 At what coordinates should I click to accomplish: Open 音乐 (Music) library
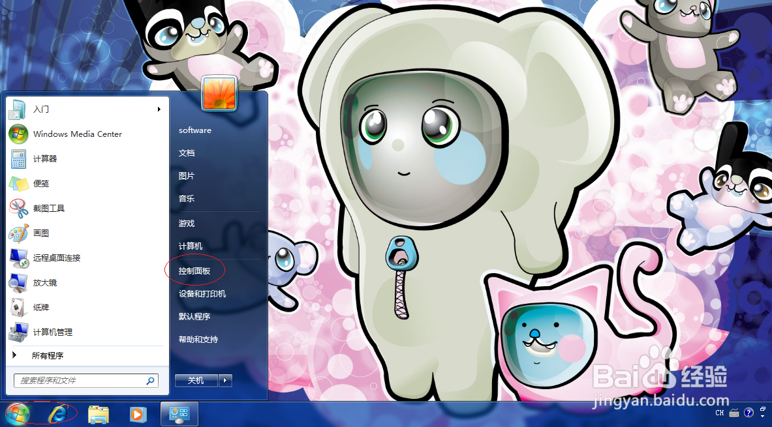(x=187, y=198)
